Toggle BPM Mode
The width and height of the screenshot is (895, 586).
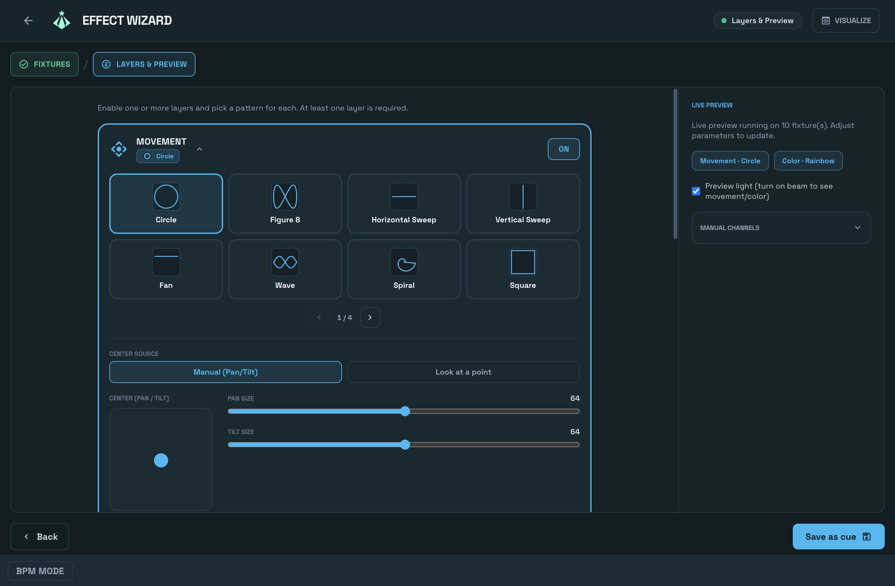coord(40,571)
